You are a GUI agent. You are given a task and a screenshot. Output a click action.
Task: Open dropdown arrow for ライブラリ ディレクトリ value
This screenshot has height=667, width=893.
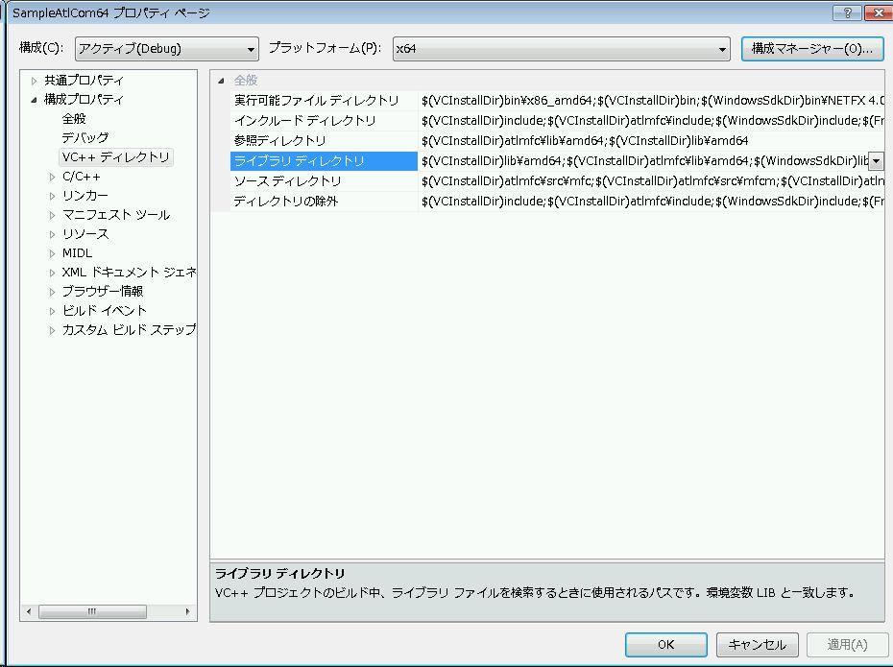[x=876, y=161]
